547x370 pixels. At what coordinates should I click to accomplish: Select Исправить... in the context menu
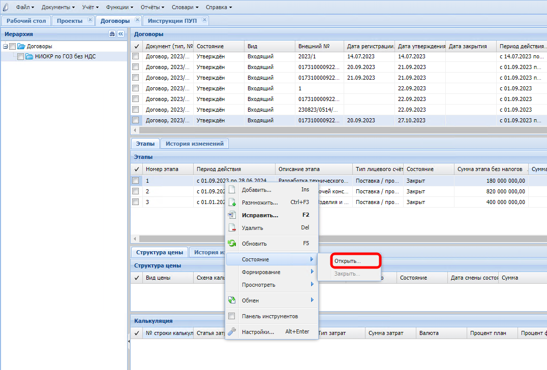260,215
